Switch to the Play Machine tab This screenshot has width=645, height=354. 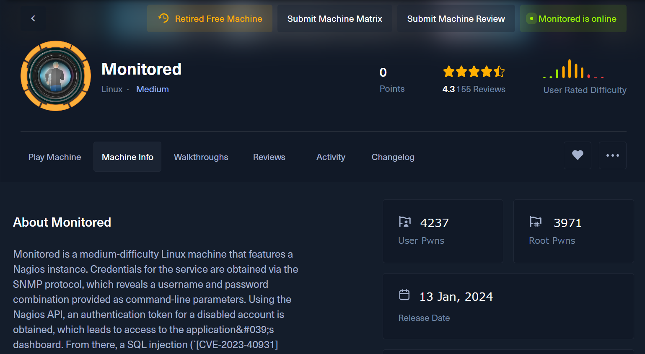54,157
